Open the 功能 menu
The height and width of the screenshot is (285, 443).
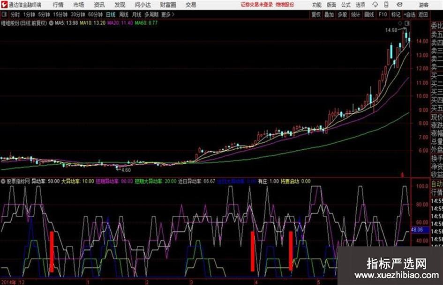(x=317, y=5)
